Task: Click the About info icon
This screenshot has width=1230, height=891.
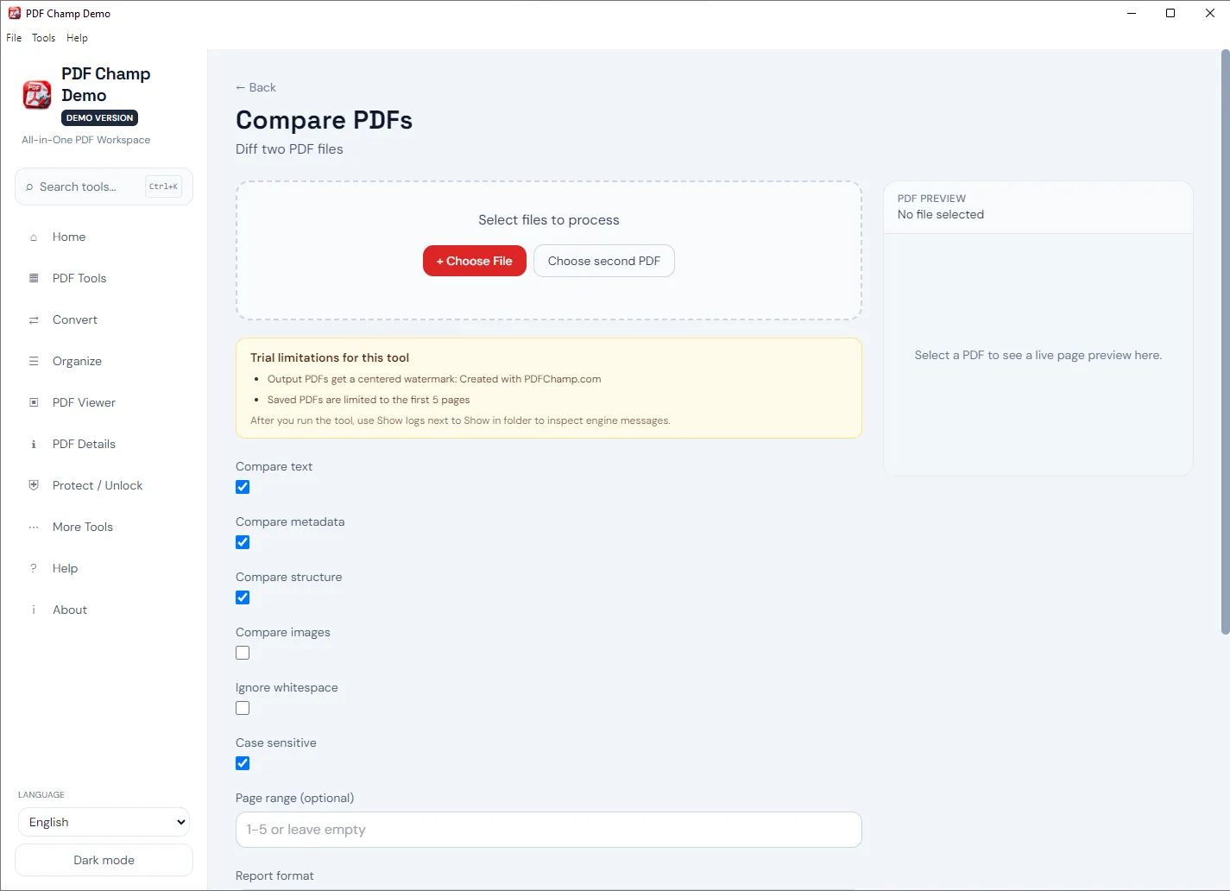Action: 34,610
